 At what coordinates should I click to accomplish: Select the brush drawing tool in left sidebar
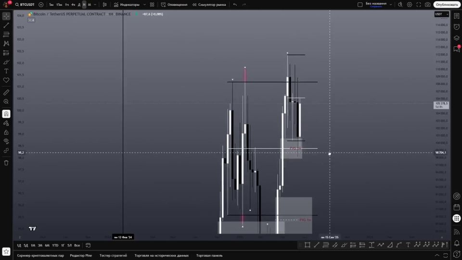6,62
